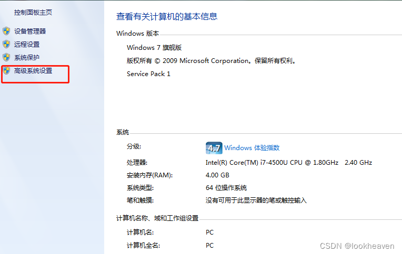The image size is (402, 254).
Task: Click the PC value next to 计算机名
Action: [210, 232]
